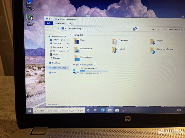Launch Microsoft Edge from the taskbar

click(103, 110)
